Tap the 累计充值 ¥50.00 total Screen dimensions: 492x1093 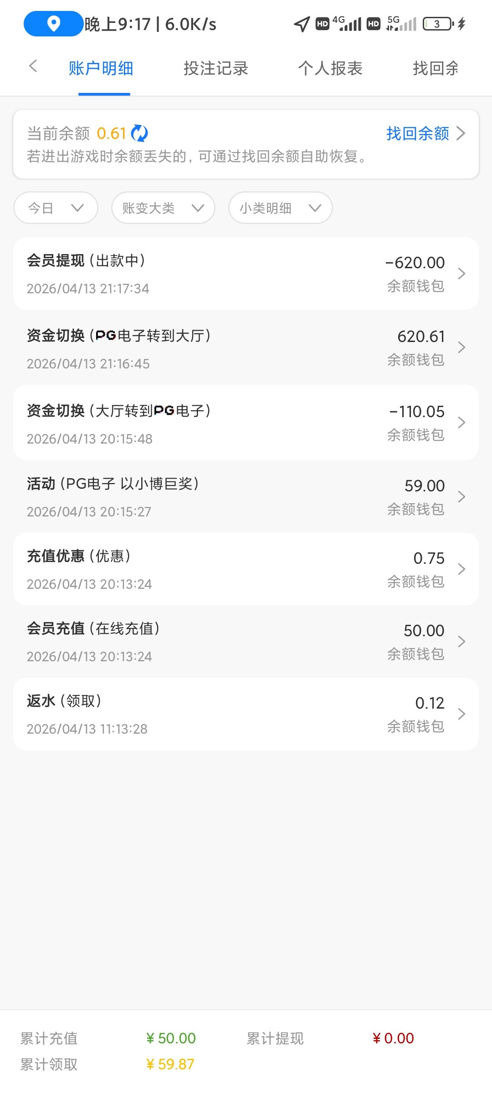(x=171, y=1038)
